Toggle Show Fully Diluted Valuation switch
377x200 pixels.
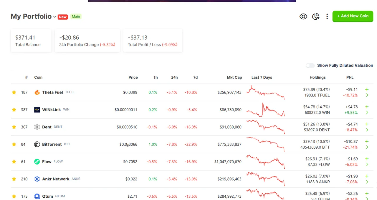coord(310,65)
